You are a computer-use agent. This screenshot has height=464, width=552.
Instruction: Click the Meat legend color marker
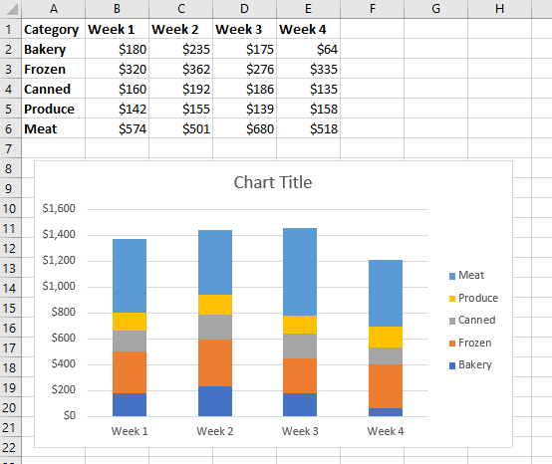tap(452, 276)
